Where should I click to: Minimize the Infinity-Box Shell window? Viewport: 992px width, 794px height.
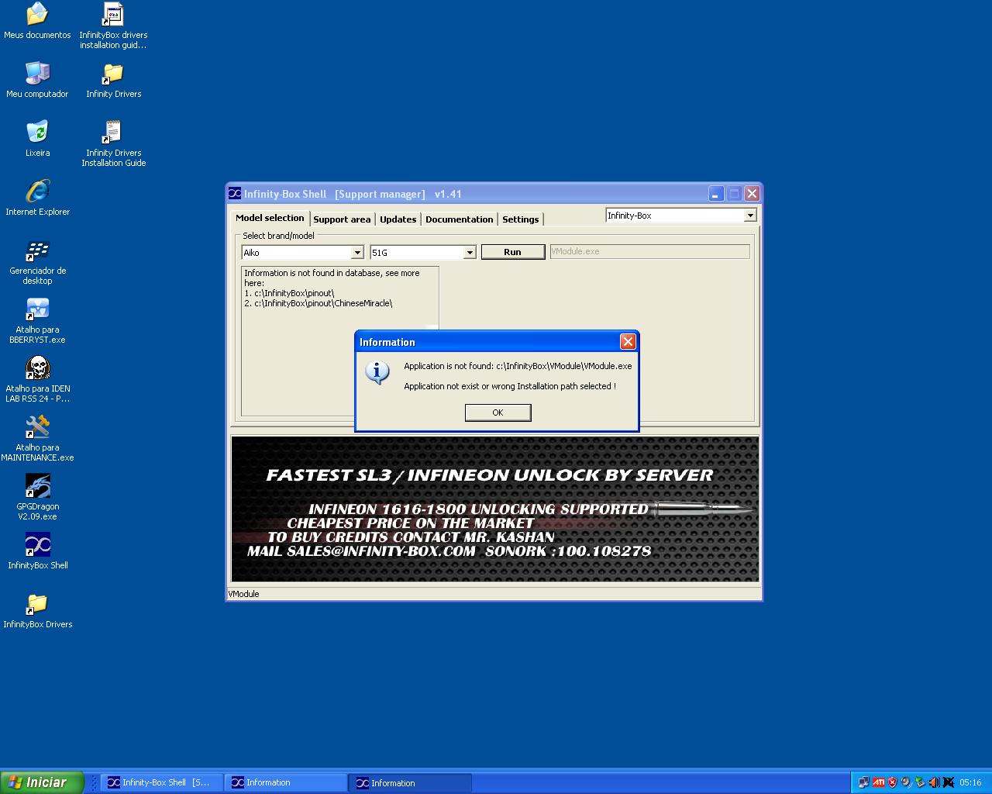click(x=716, y=194)
